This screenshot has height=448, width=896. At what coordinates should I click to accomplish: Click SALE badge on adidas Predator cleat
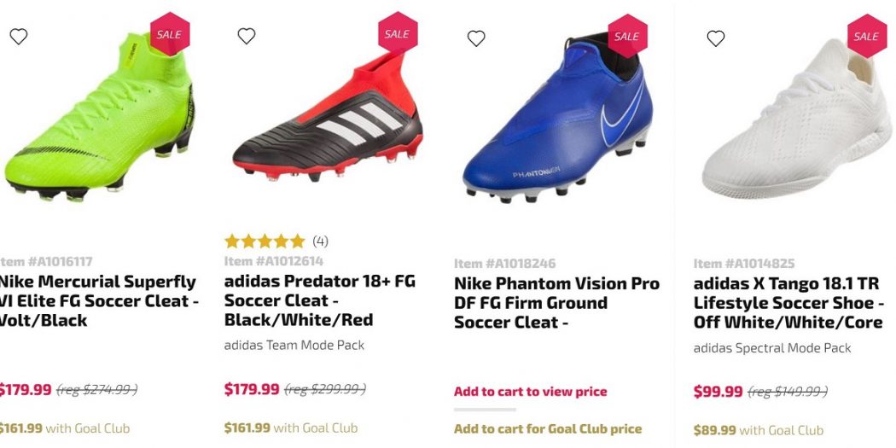397,34
